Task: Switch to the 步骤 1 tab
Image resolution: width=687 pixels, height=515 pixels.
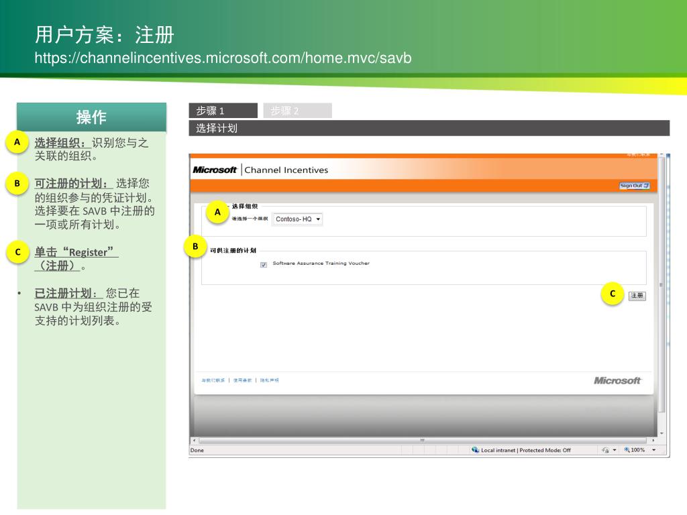Action: 223,111
